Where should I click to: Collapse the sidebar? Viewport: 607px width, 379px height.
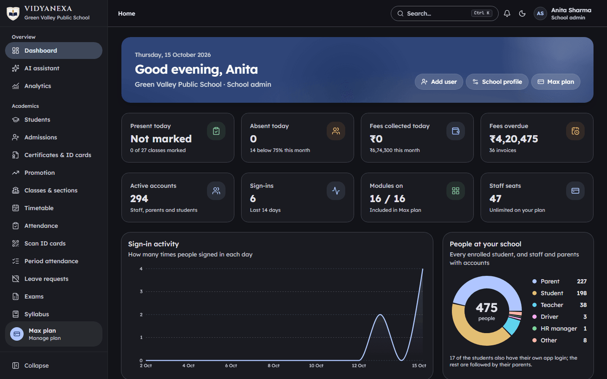54,366
